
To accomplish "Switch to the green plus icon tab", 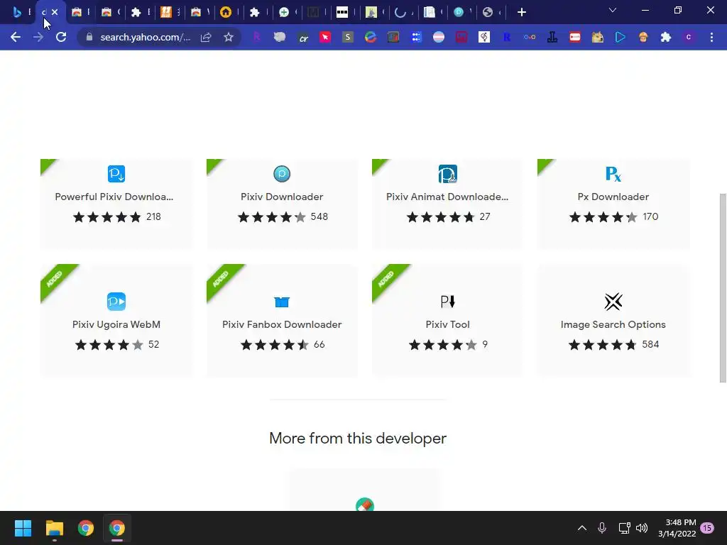I will point(284,12).
